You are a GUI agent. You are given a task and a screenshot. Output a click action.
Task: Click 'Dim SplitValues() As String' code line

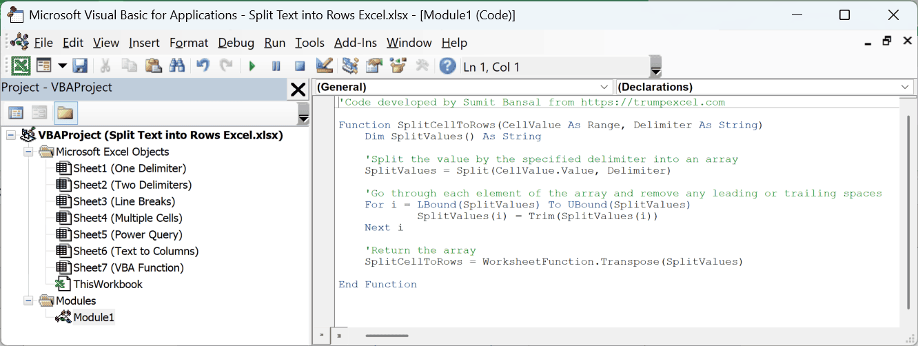[x=453, y=136]
